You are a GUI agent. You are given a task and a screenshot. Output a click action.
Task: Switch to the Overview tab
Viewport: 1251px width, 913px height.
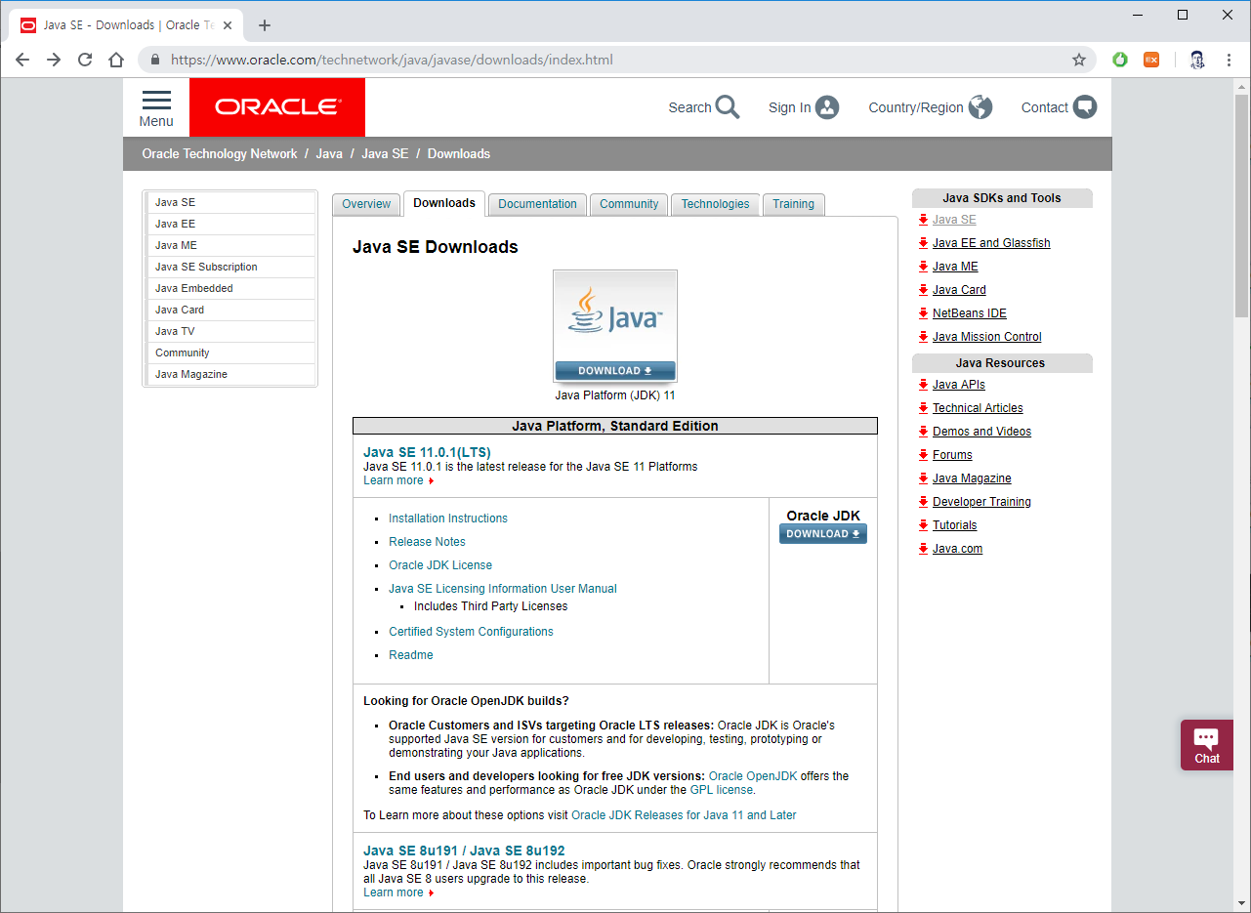(366, 204)
